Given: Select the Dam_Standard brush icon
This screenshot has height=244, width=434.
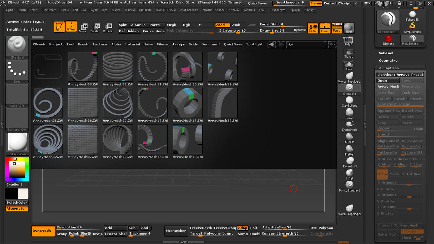Looking at the screenshot, I should point(349,185).
